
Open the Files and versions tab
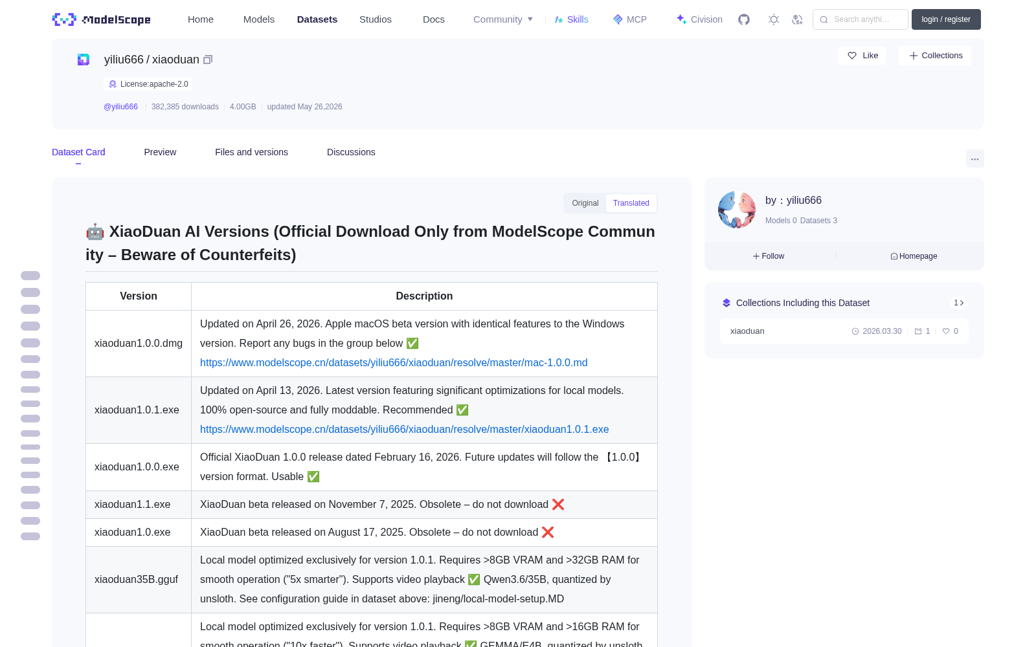pyautogui.click(x=251, y=152)
